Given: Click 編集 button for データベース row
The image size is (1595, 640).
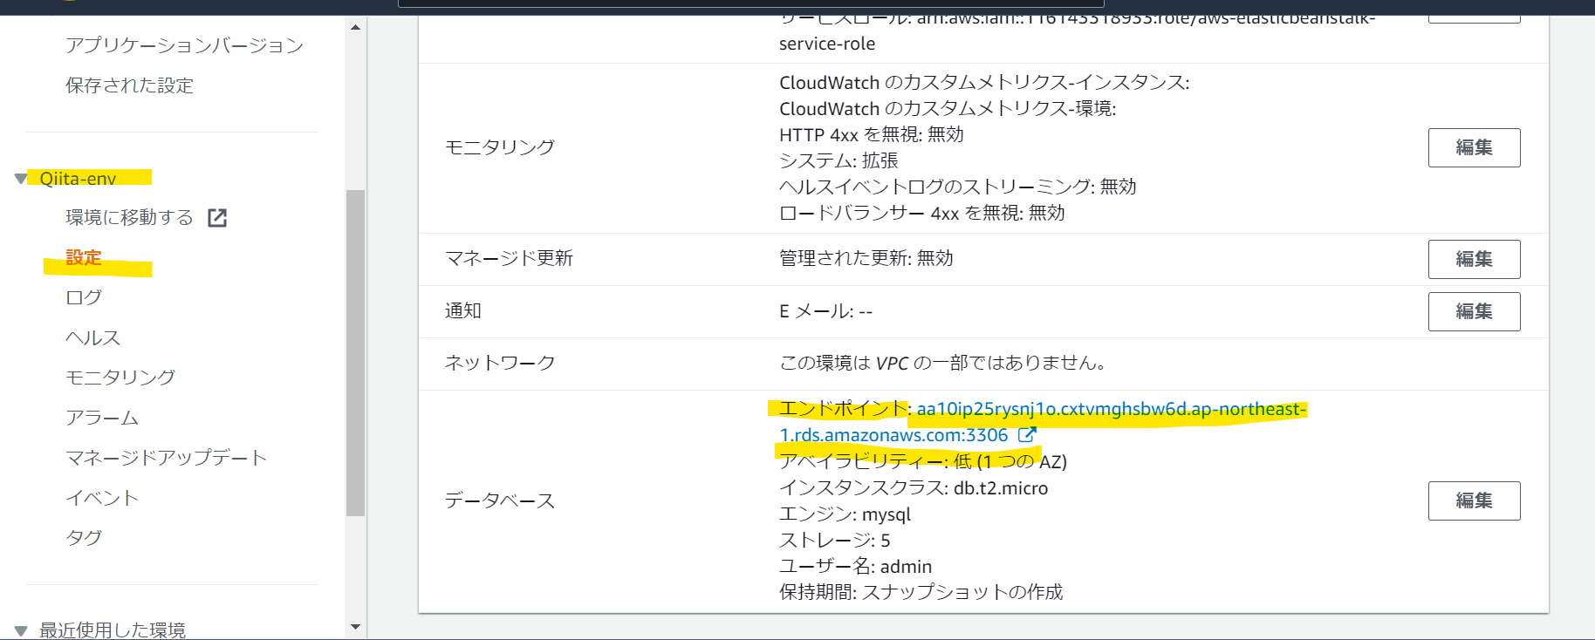Looking at the screenshot, I should pos(1474,500).
